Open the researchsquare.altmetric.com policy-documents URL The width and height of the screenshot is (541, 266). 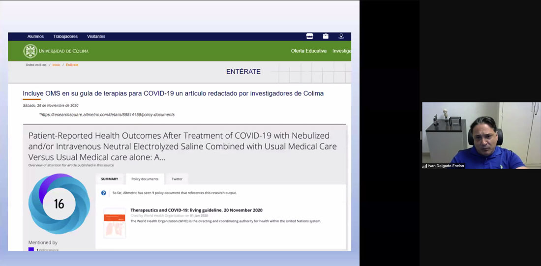coord(107,115)
